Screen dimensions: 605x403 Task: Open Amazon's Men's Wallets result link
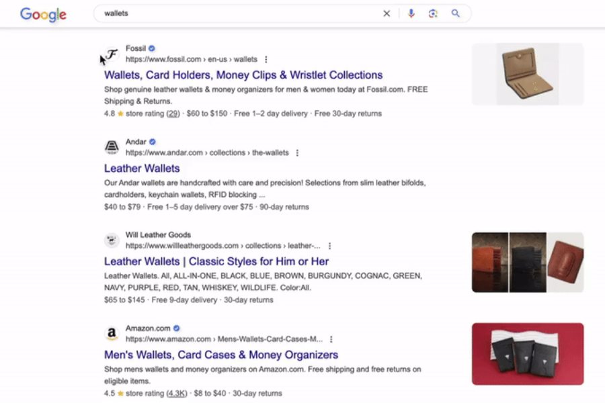point(220,354)
